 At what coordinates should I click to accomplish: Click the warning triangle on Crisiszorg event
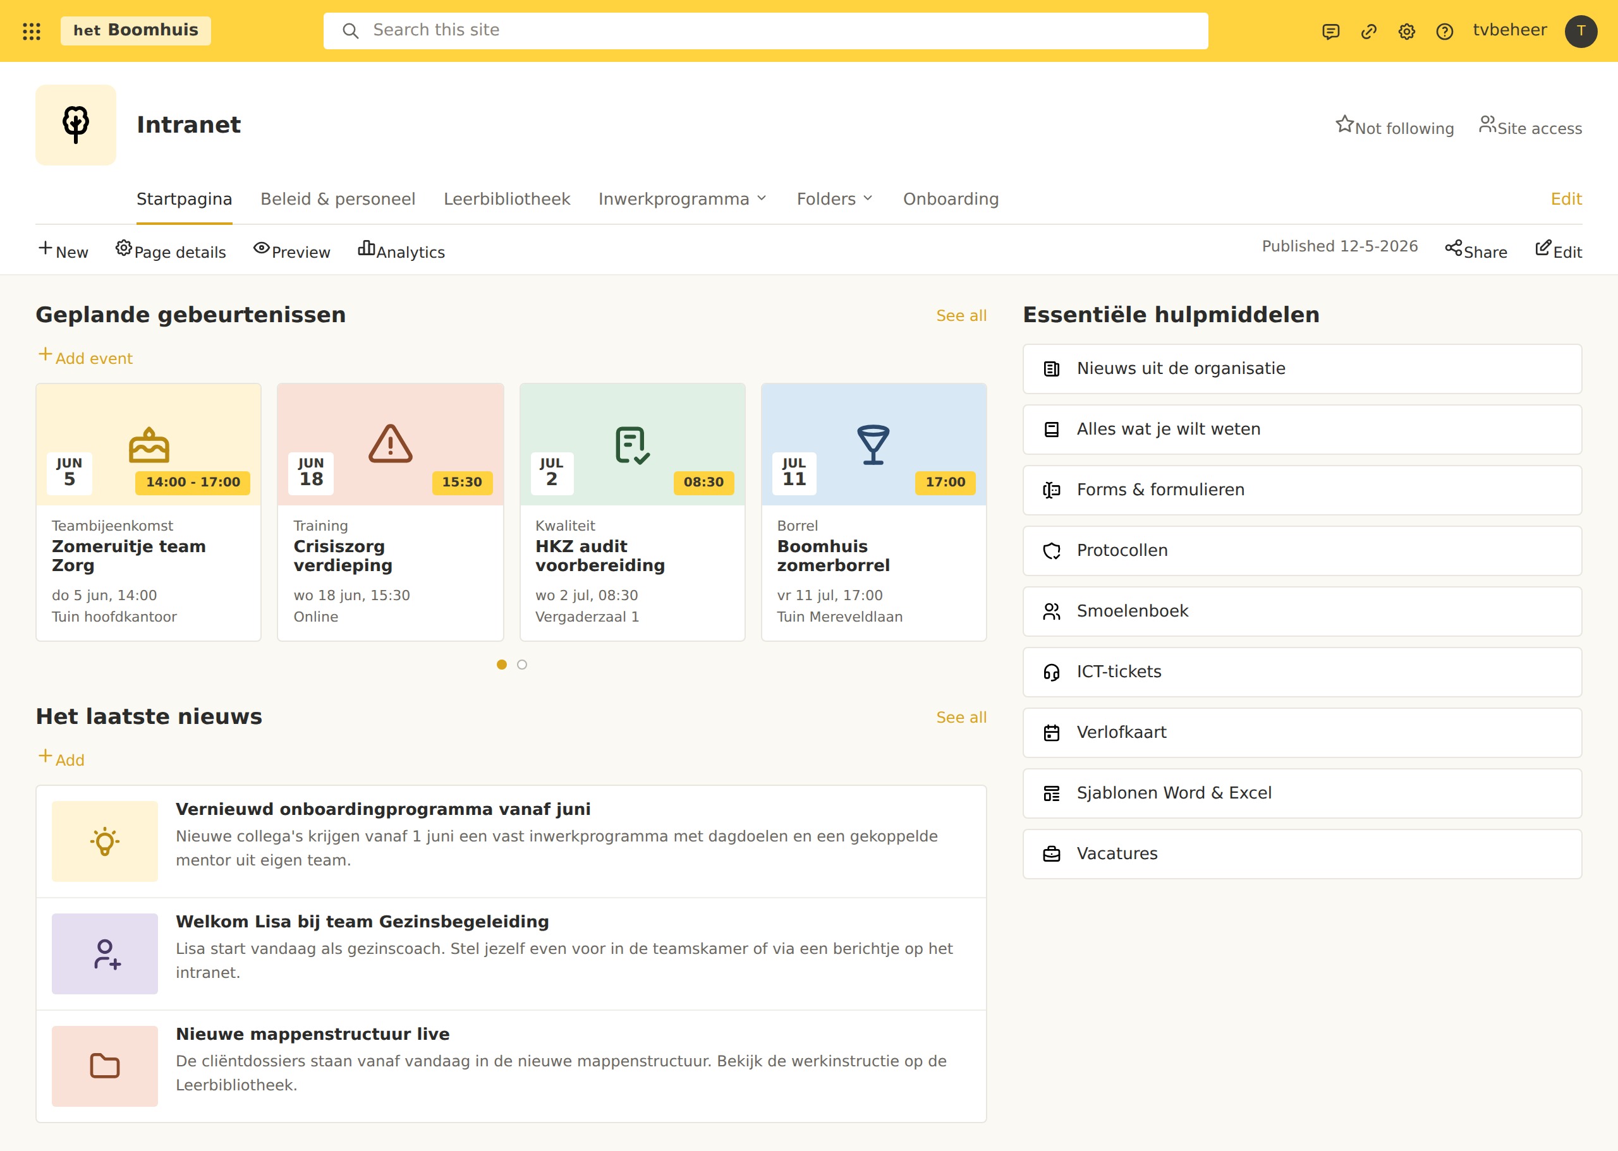pyautogui.click(x=391, y=444)
